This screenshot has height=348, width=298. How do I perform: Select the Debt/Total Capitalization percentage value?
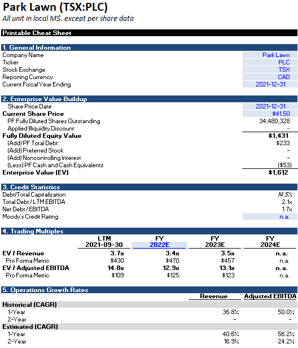[285, 194]
